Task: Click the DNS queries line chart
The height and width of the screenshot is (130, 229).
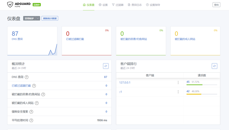Action: tap(32, 50)
